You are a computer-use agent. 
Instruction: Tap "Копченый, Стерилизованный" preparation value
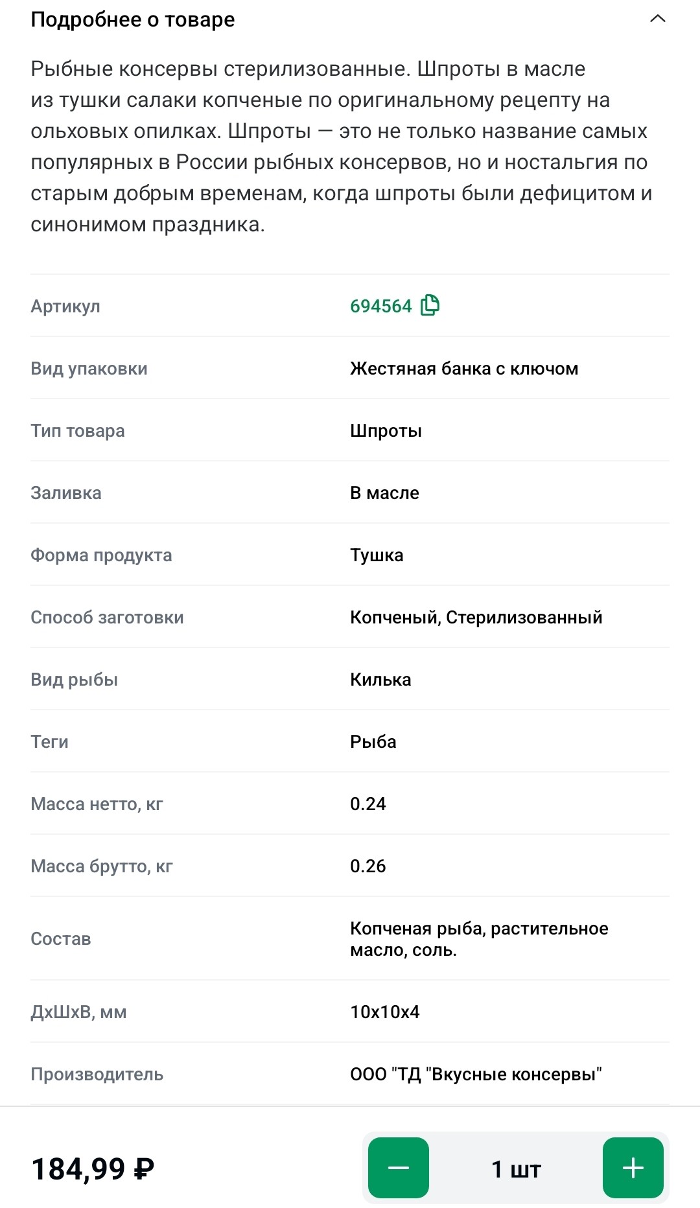(x=476, y=617)
